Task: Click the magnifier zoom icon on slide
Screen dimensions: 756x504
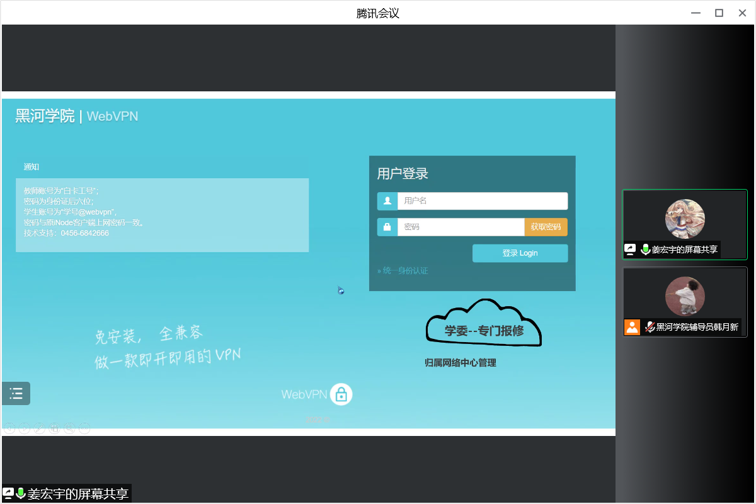Action: [70, 429]
